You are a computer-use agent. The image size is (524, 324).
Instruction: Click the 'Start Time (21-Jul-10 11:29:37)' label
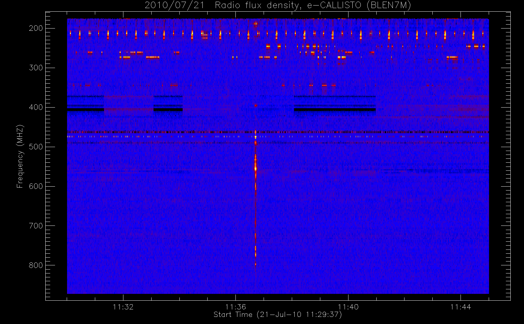tap(278, 315)
